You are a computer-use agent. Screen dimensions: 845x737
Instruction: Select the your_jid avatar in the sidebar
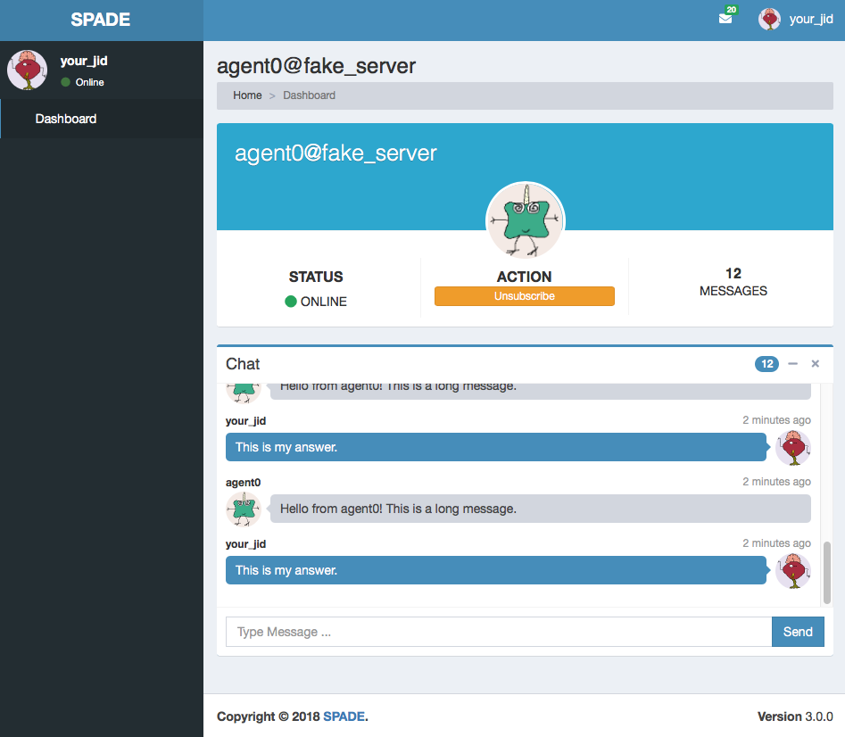tap(27, 70)
